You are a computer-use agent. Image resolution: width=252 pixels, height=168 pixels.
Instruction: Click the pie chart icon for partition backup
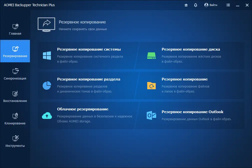(46, 85)
